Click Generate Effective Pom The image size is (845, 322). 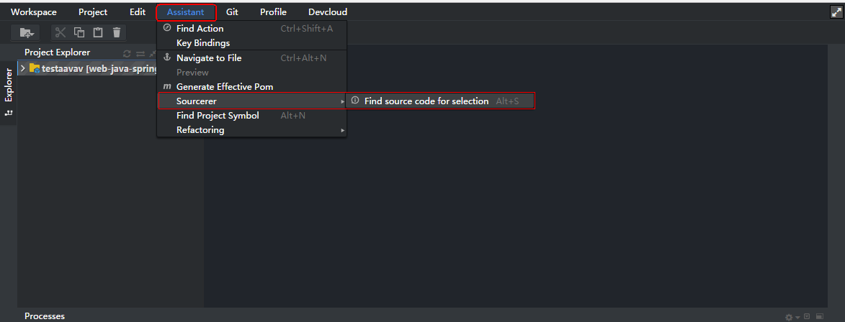[225, 87]
